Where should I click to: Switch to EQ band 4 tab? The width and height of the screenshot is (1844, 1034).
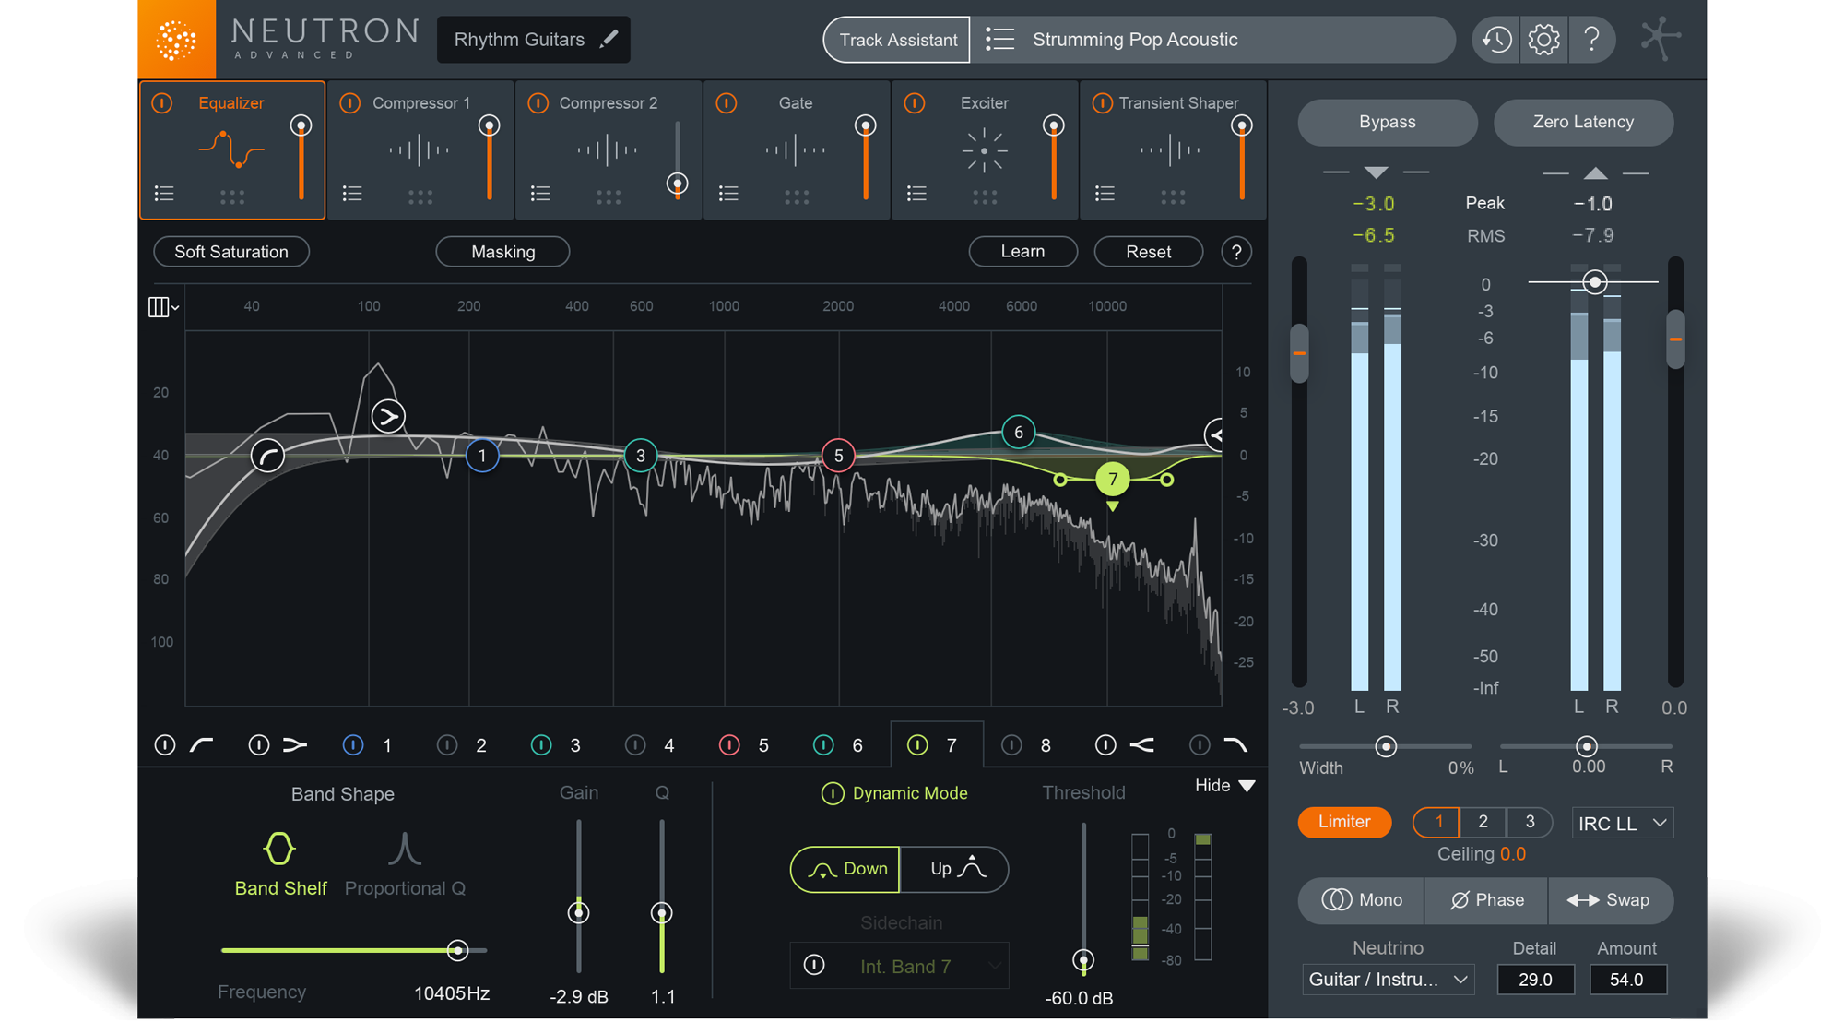pyautogui.click(x=669, y=745)
